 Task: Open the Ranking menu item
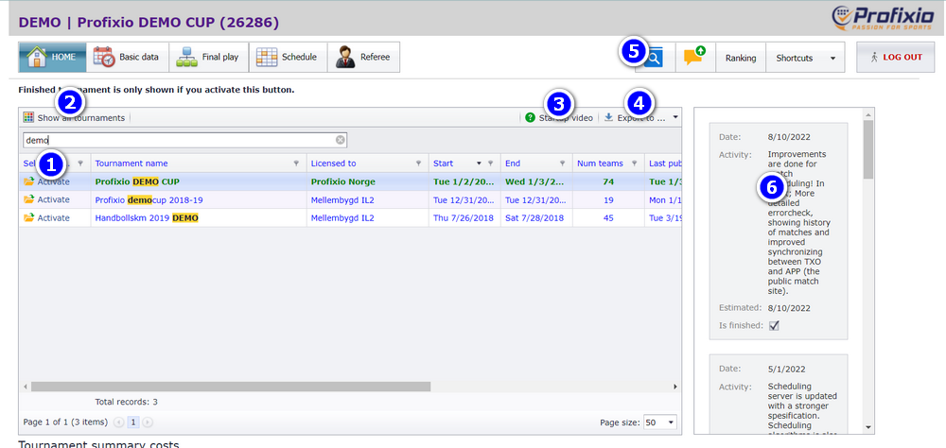point(741,58)
